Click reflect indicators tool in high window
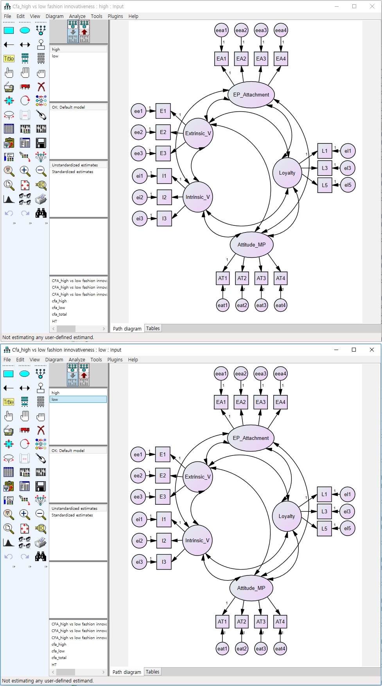Image resolution: width=382 pixels, height=686 pixels. pos(41,101)
